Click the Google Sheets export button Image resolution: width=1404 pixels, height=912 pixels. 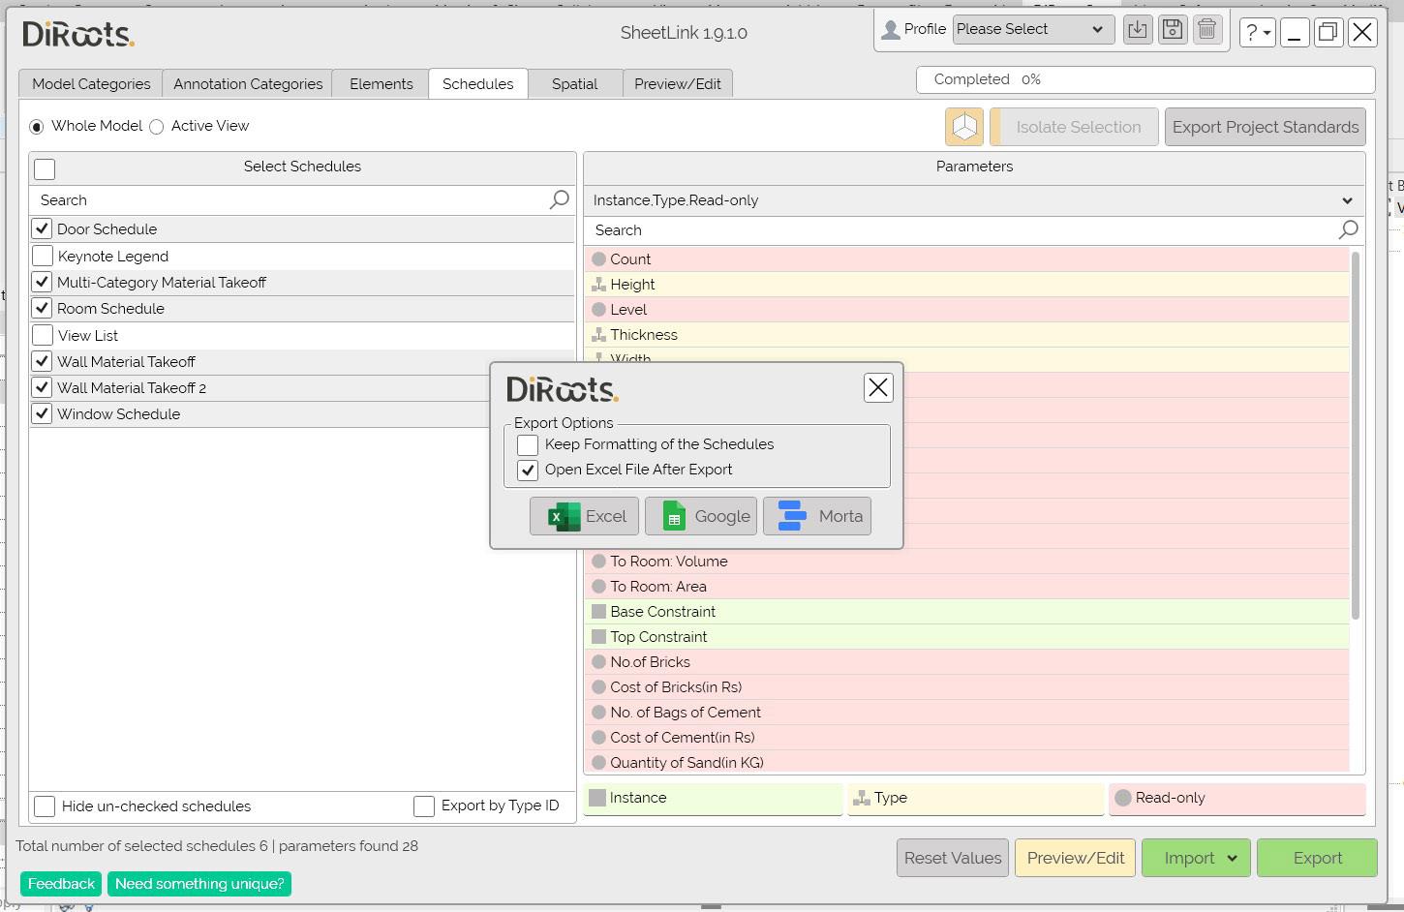(701, 516)
